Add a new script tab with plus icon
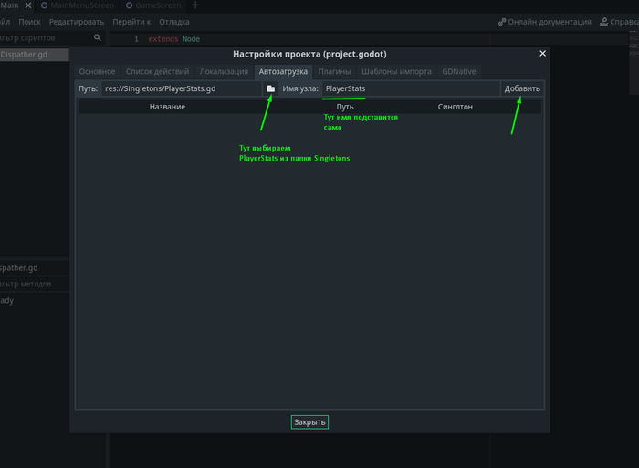The height and width of the screenshot is (468, 639). point(195,5)
